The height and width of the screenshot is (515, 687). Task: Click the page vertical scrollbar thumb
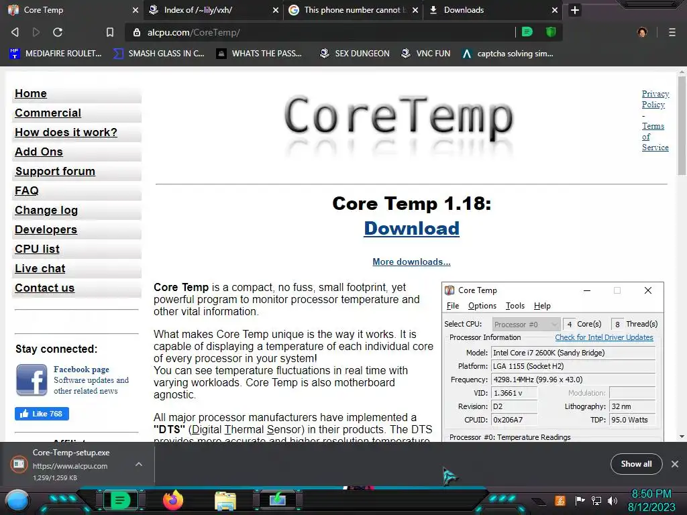(682, 125)
